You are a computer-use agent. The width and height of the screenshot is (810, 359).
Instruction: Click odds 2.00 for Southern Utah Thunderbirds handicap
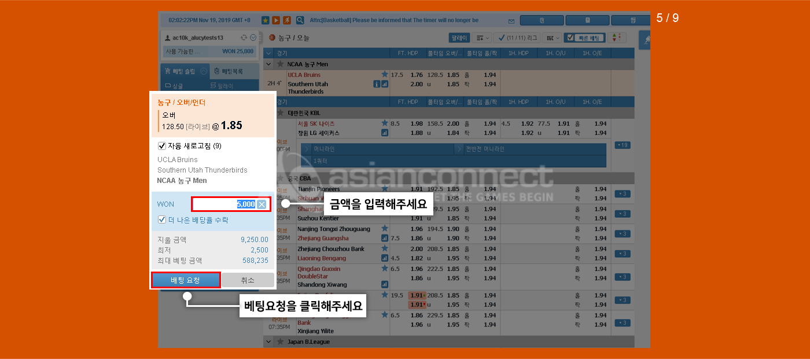(x=417, y=84)
